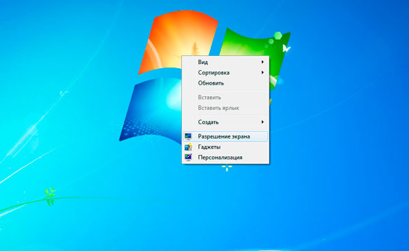
Task: Open Персонализация from context menu
Action: [226, 158]
